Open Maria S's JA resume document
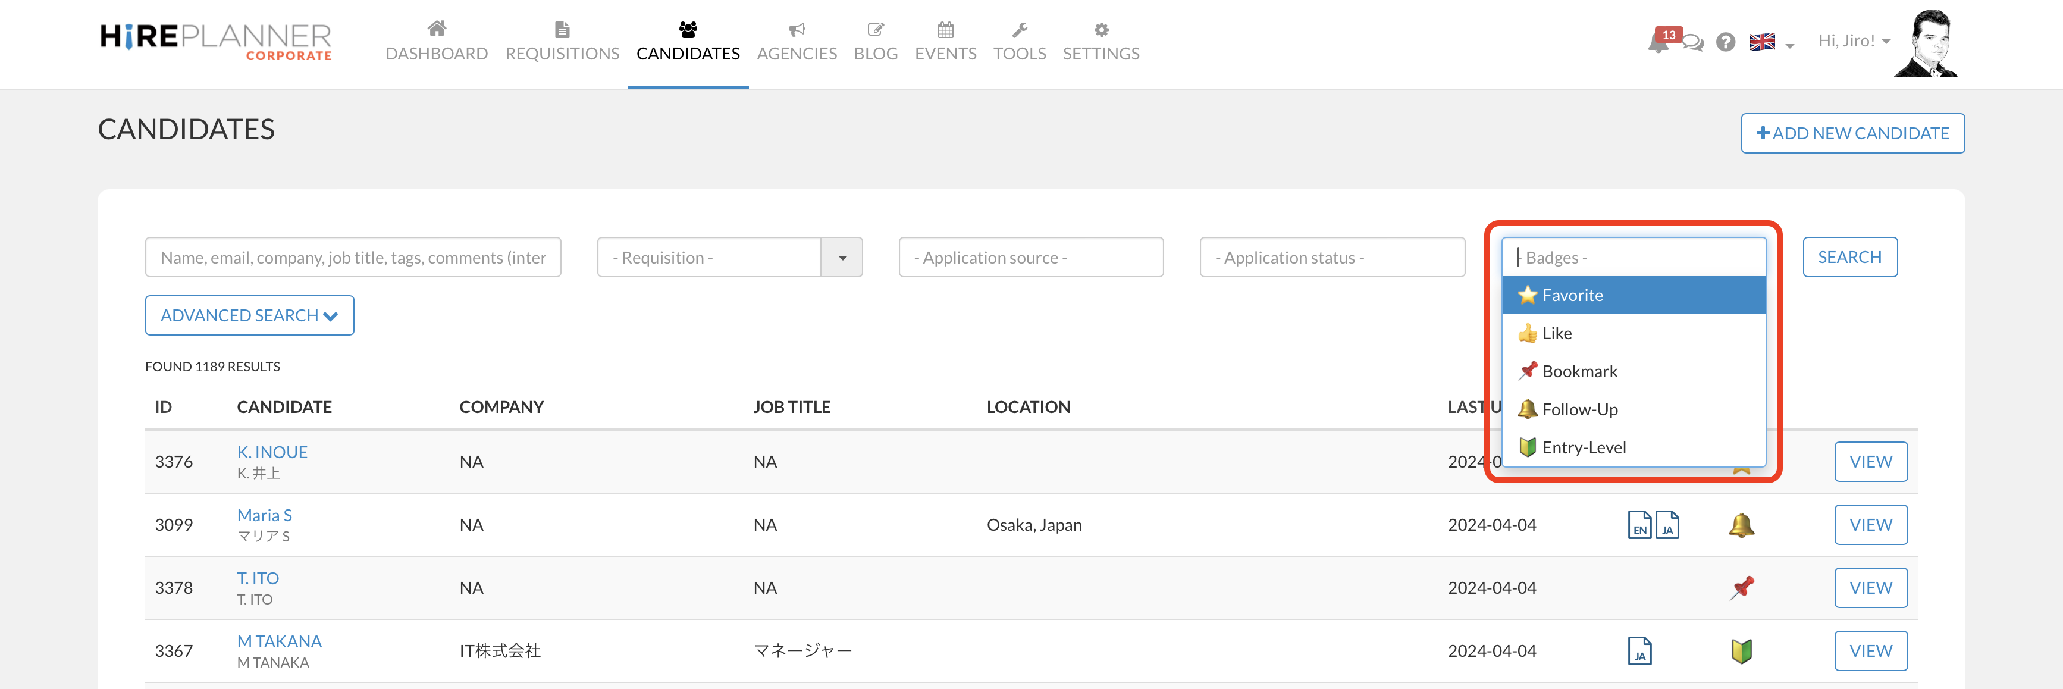2063x689 pixels. pyautogui.click(x=1667, y=525)
